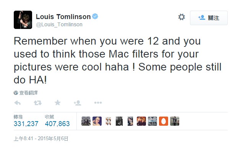Click the first avatar in the retweeters row
Image resolution: width=240 pixels, height=152 pixels.
click(86, 121)
